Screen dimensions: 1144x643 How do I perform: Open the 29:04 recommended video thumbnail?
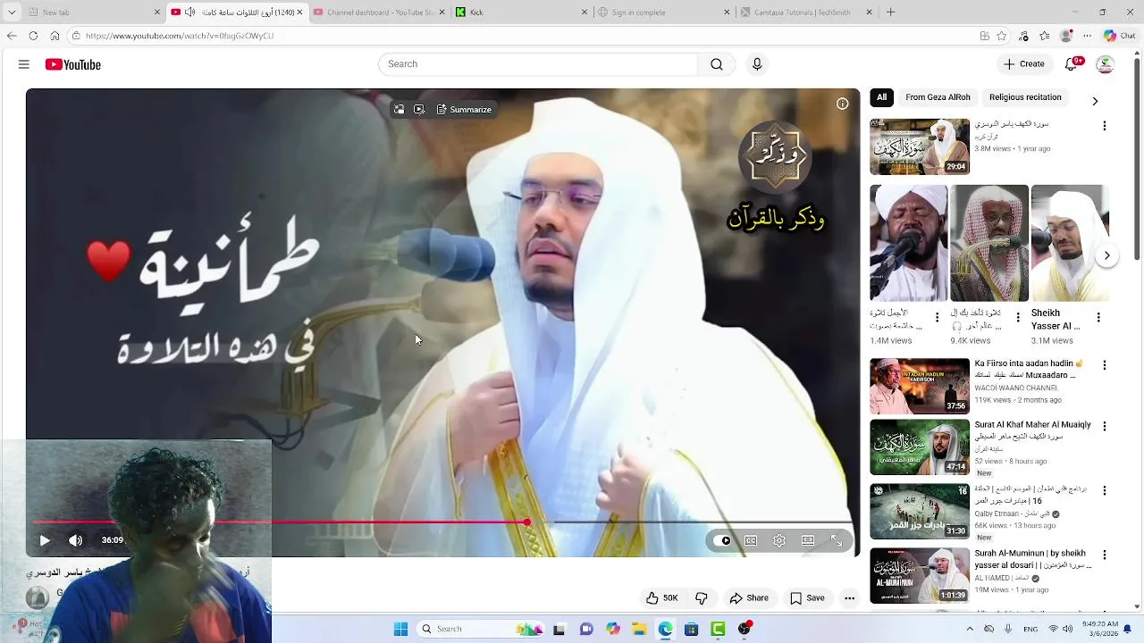point(920,146)
